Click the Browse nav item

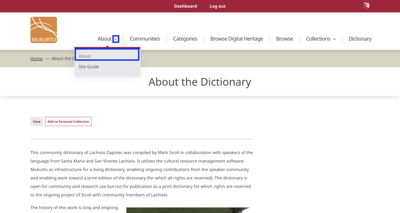point(284,39)
